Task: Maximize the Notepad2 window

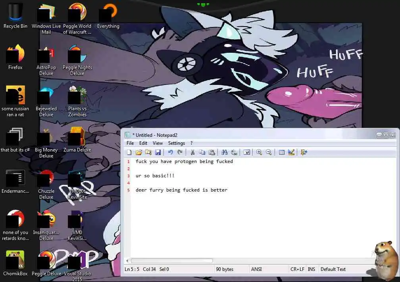Action: (x=386, y=135)
